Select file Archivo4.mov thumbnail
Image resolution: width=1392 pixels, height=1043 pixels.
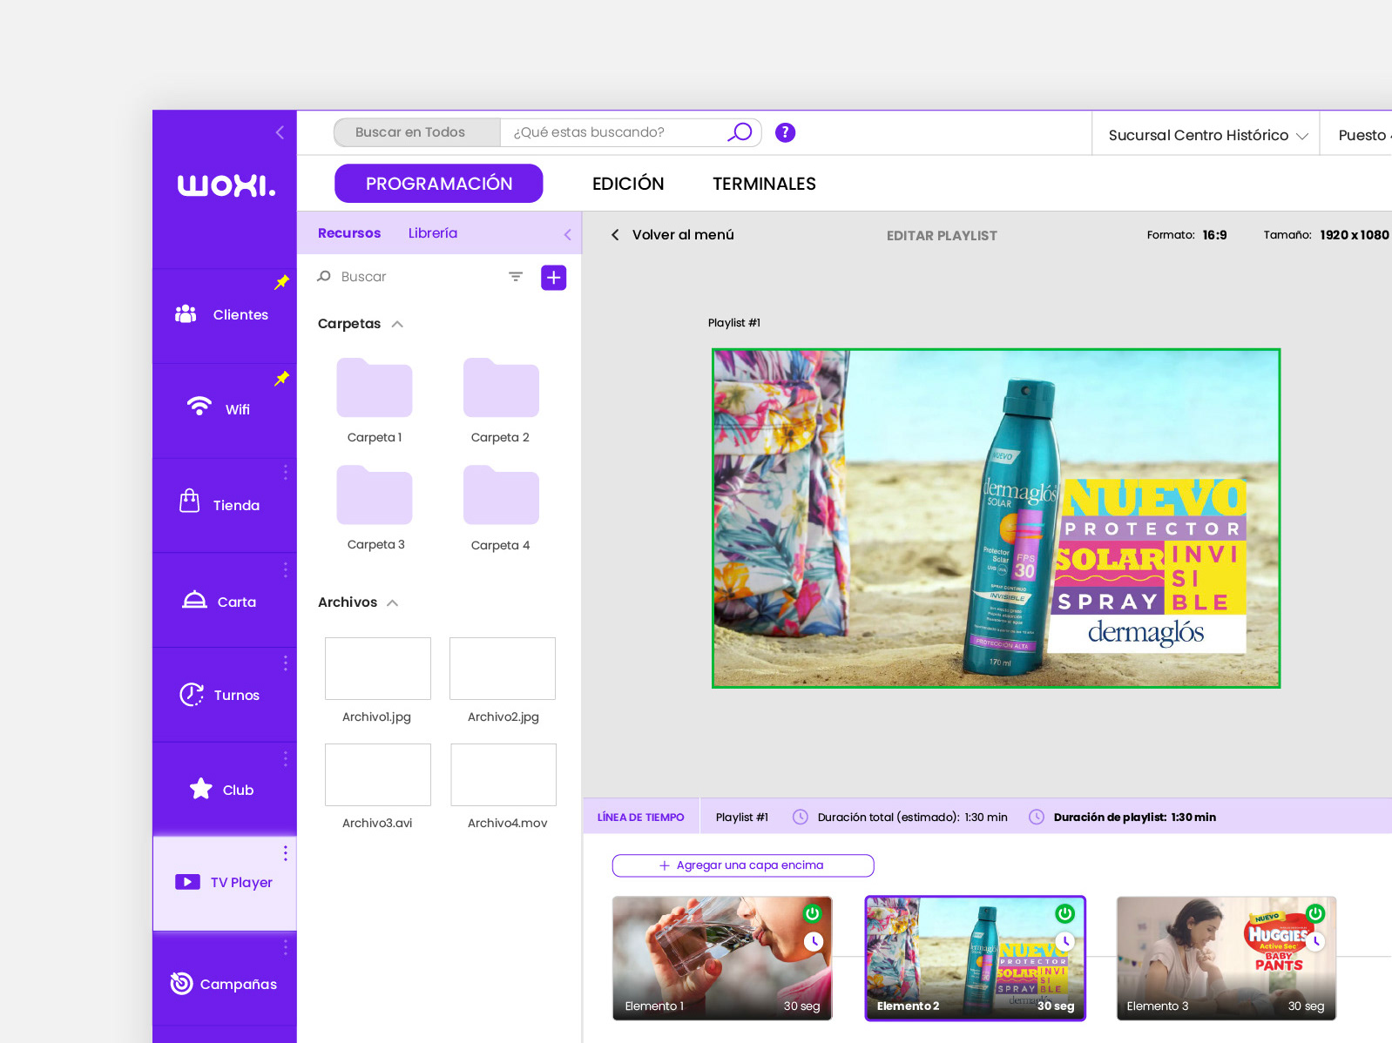coord(503,775)
